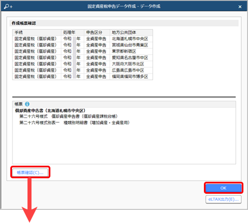The image size is (248, 223).
Task: Select row 東京都新宿区
Action: click(x=82, y=52)
